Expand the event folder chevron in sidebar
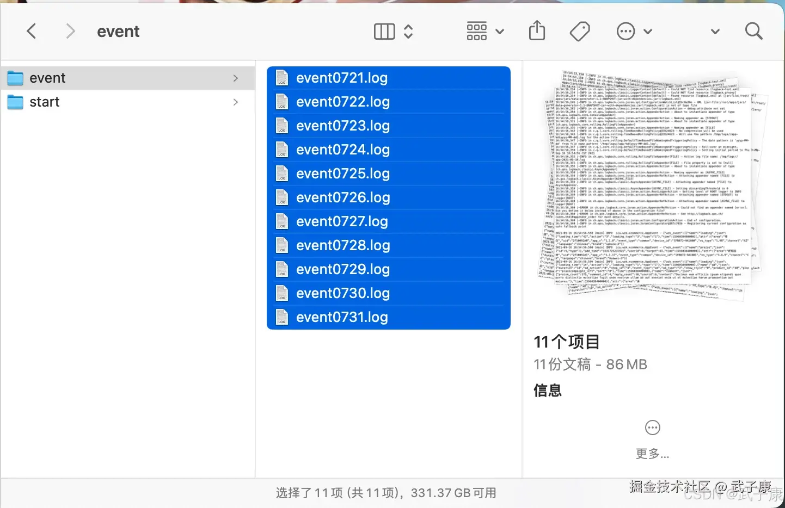The height and width of the screenshot is (508, 785). click(x=235, y=78)
